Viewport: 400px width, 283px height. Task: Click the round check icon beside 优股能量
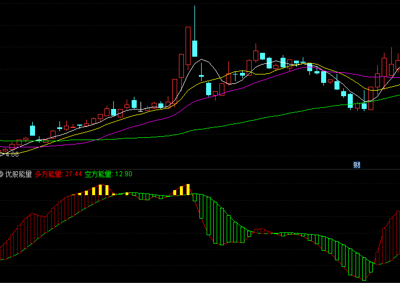[1, 174]
